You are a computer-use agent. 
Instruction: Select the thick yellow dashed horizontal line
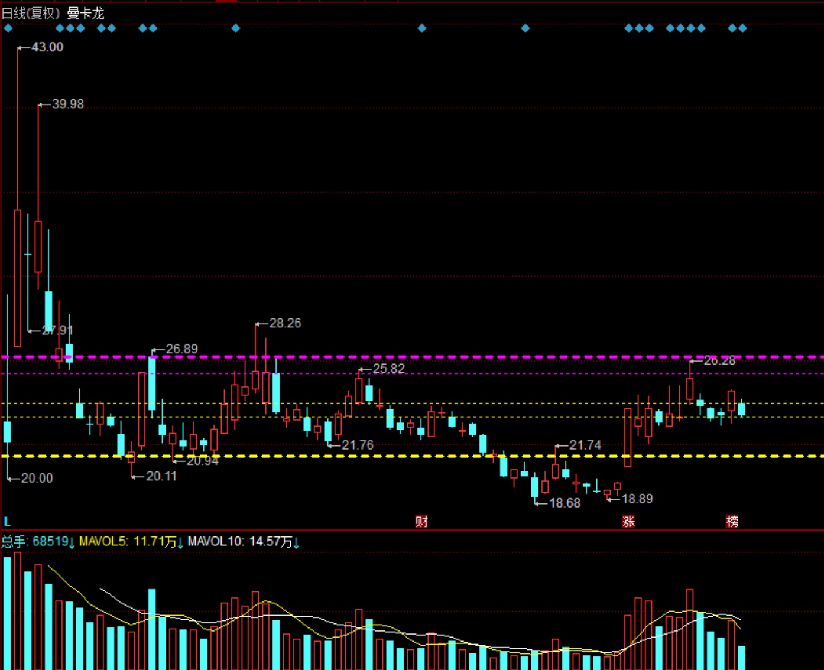412,456
